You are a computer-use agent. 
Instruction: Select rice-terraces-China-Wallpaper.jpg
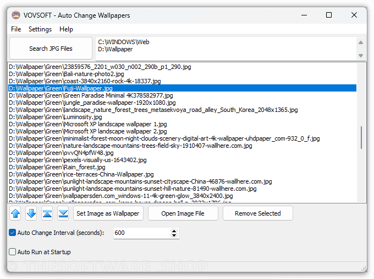click(x=183, y=174)
